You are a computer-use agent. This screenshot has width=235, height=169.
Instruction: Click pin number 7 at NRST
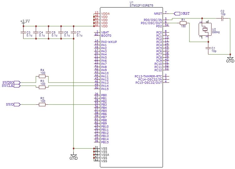pos(166,12)
